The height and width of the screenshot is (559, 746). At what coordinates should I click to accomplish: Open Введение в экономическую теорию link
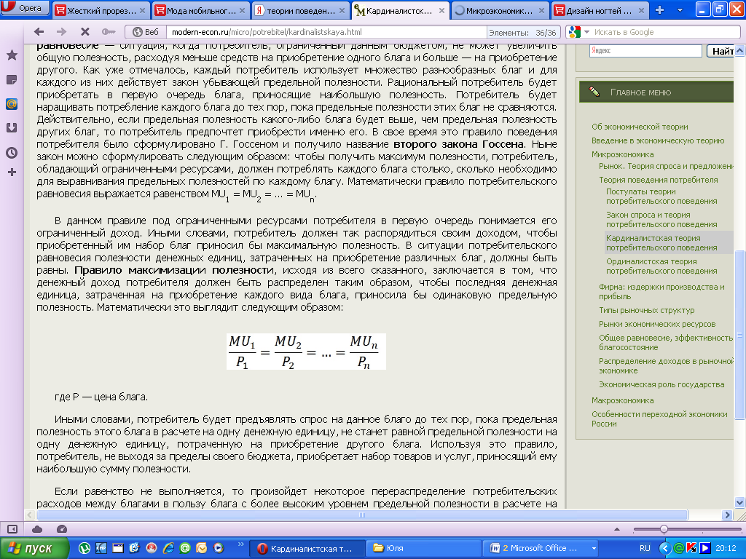point(658,140)
